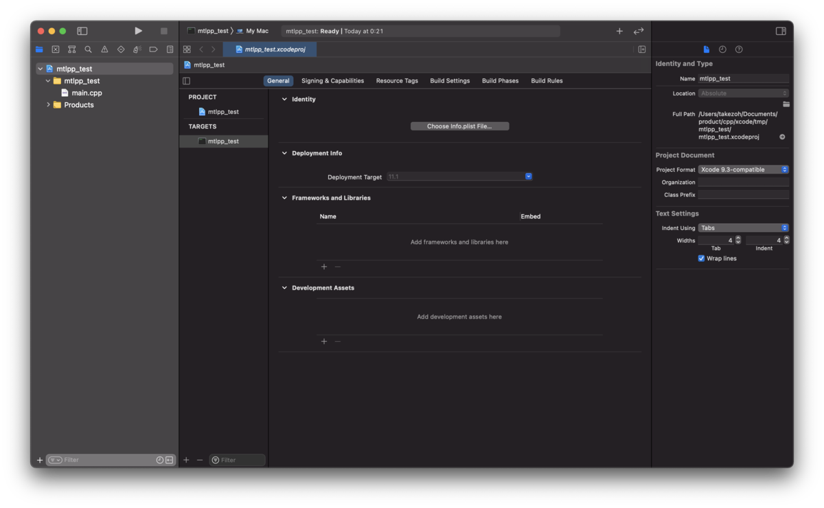This screenshot has width=824, height=508.
Task: Increment the Indent width stepper
Action: (786, 238)
